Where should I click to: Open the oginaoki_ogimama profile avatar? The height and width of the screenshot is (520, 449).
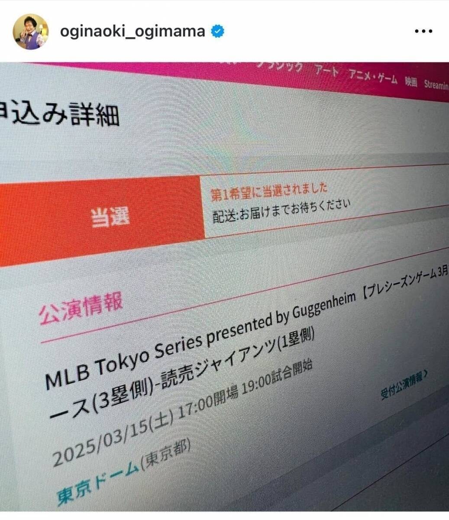[x=30, y=32]
